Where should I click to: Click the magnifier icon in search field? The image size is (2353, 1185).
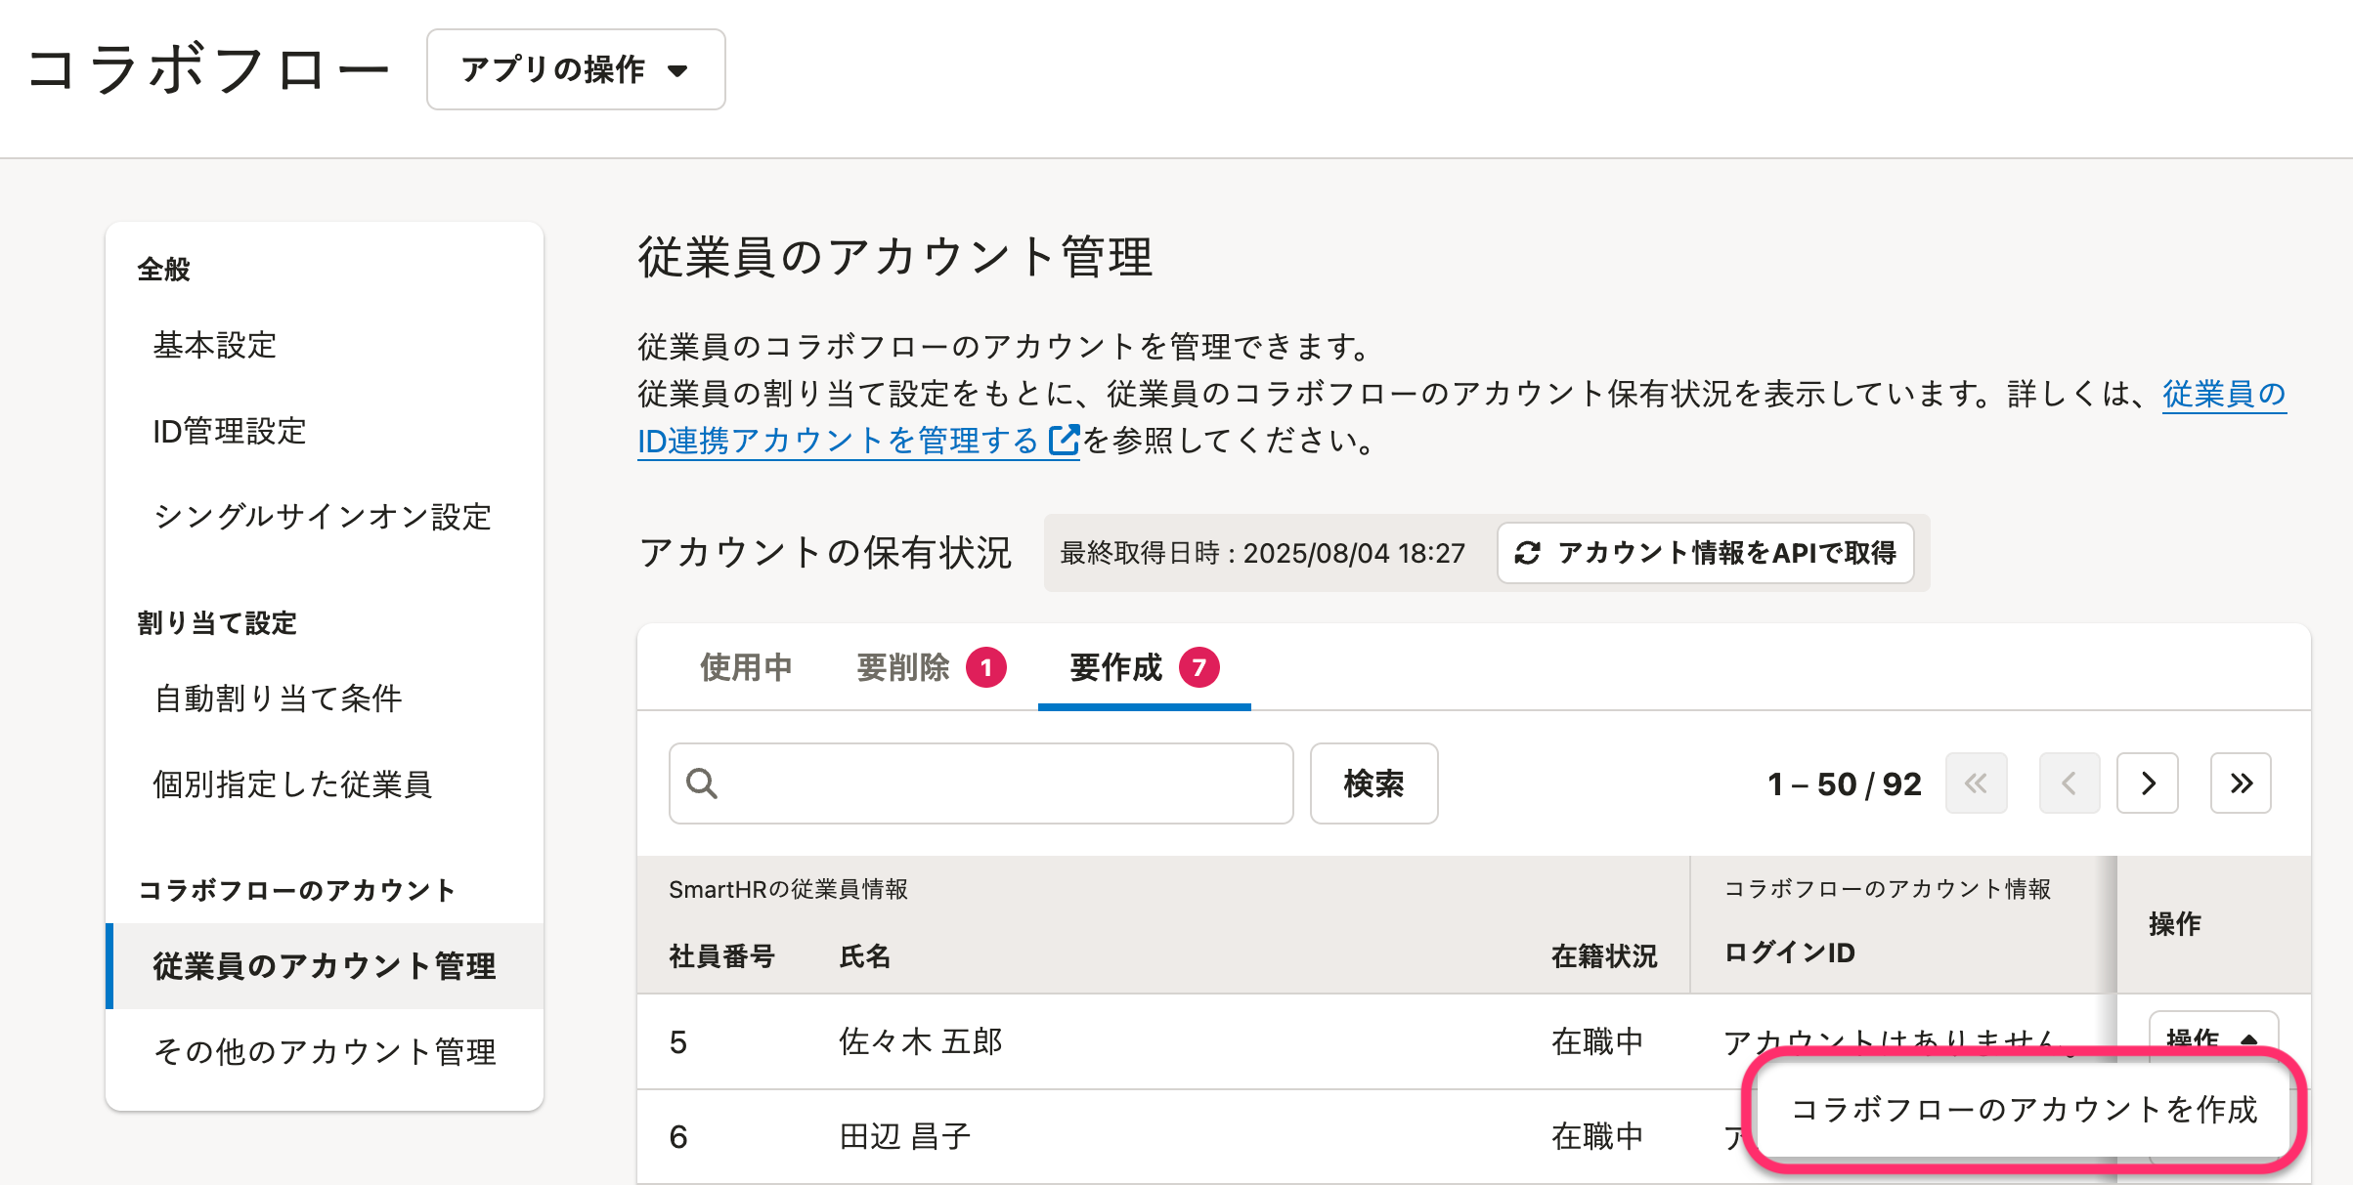(702, 783)
